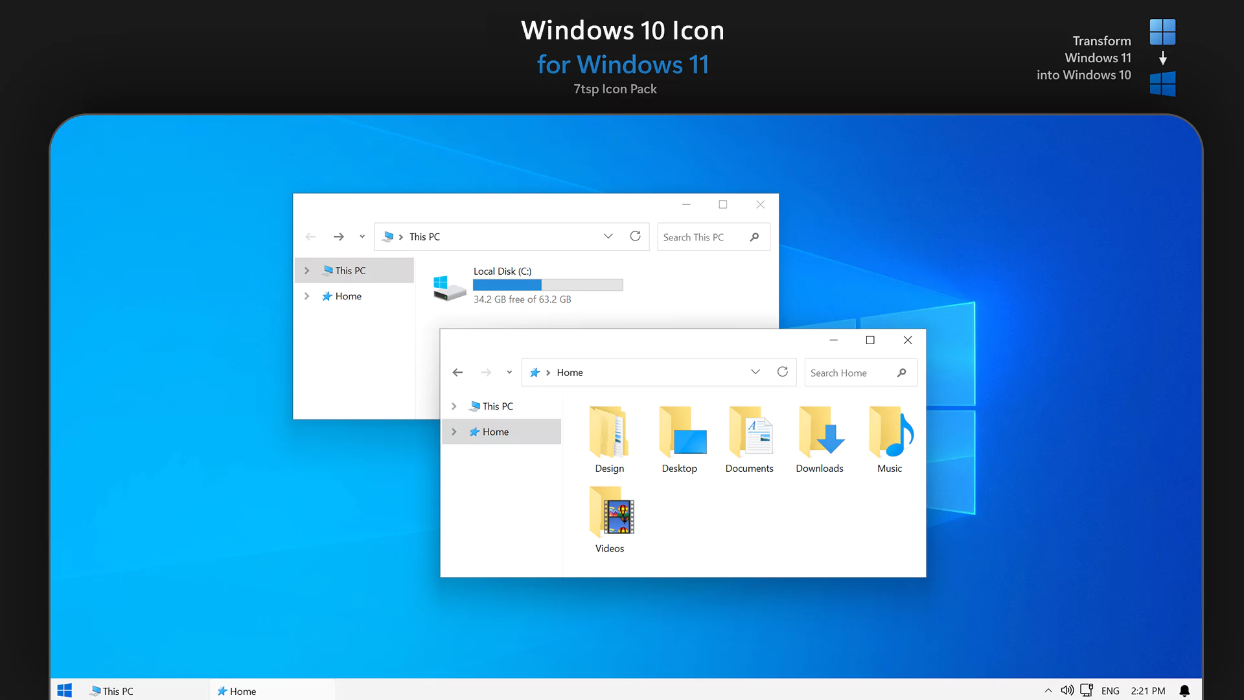1244x700 pixels.
Task: Select Home in the sidebar
Action: tap(495, 432)
